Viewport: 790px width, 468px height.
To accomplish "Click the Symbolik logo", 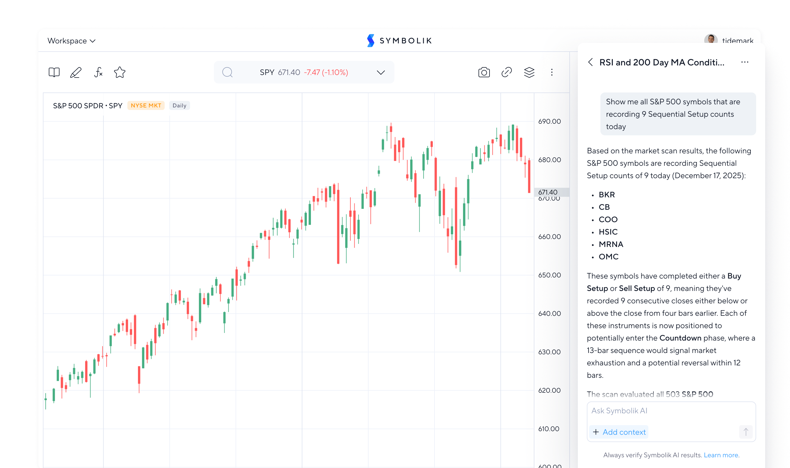I will click(399, 41).
